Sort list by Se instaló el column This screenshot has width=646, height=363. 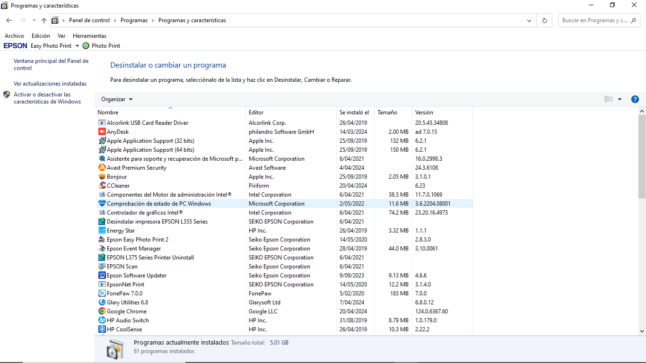click(354, 112)
